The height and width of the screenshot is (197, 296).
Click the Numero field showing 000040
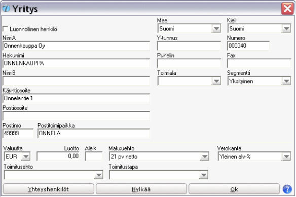pos(248,46)
